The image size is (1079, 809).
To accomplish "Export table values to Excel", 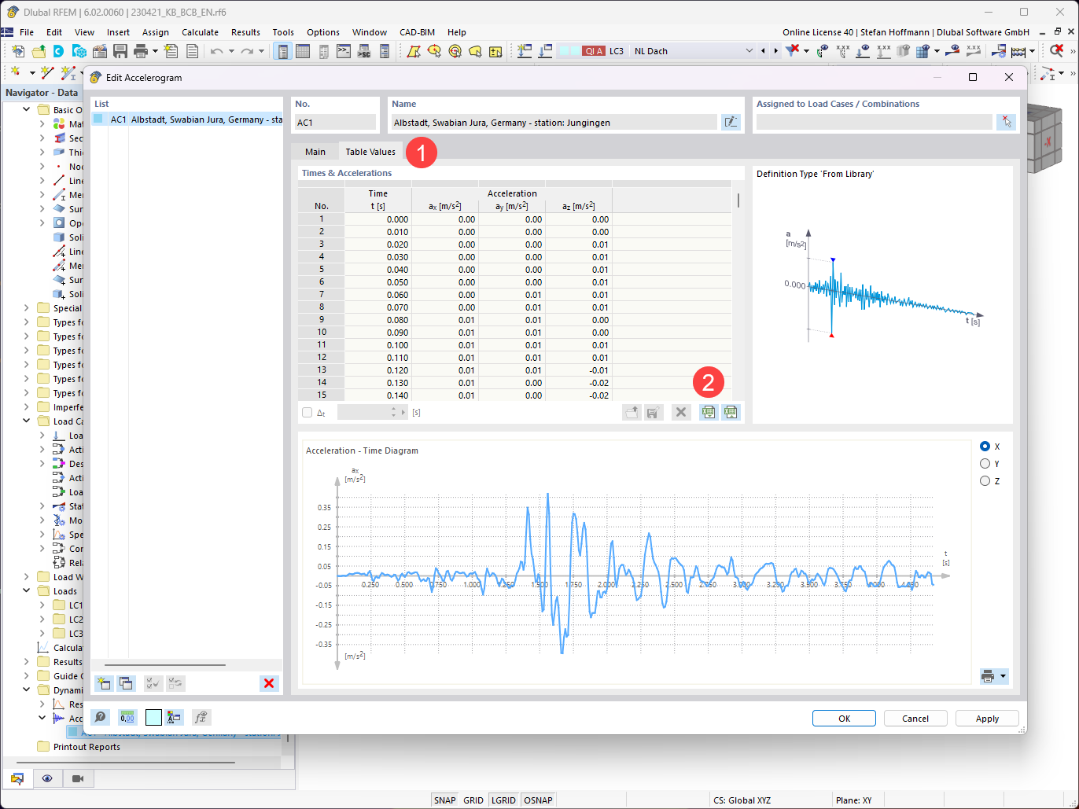I will [729, 411].
